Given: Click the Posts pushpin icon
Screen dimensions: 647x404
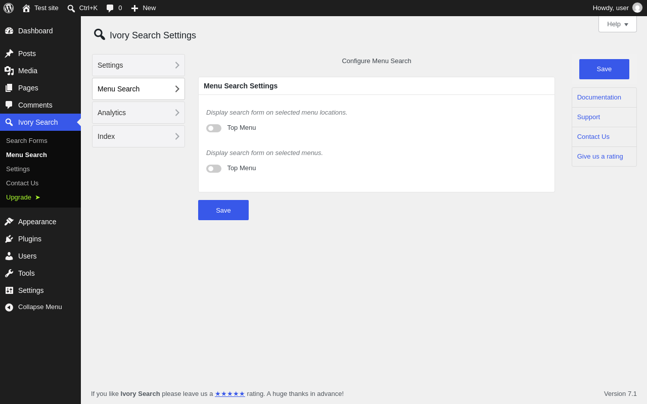Looking at the screenshot, I should coord(9,54).
